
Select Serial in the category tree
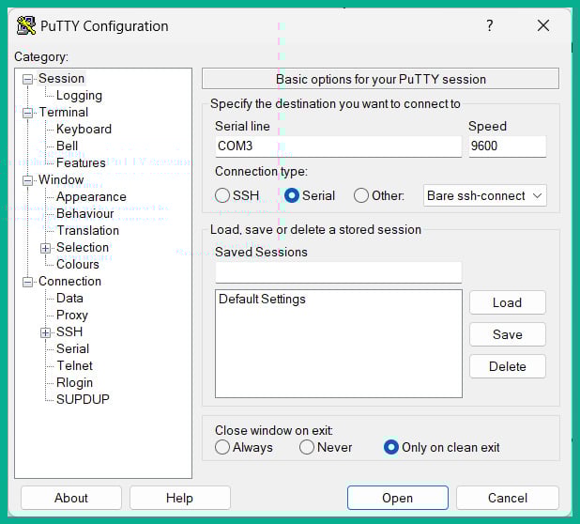72,348
